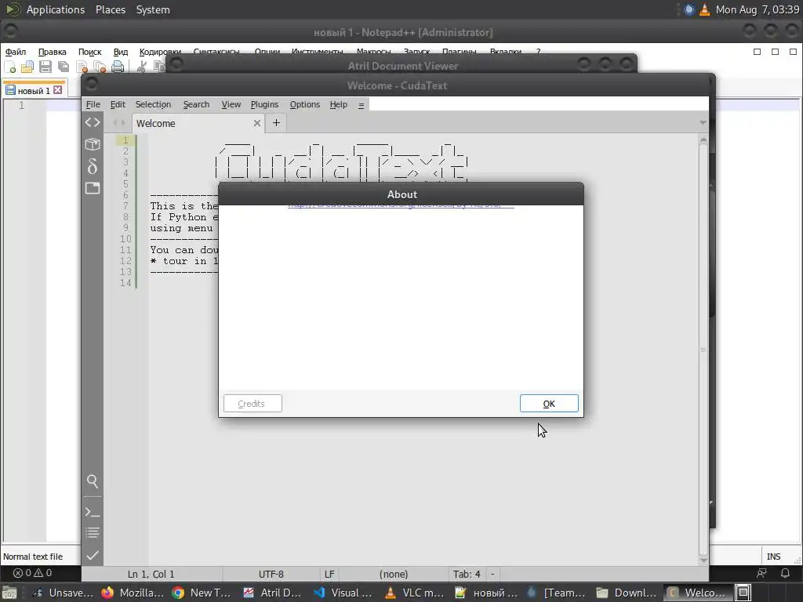Open the Edit menu in CudaText
This screenshot has height=602, width=803.
click(x=118, y=104)
